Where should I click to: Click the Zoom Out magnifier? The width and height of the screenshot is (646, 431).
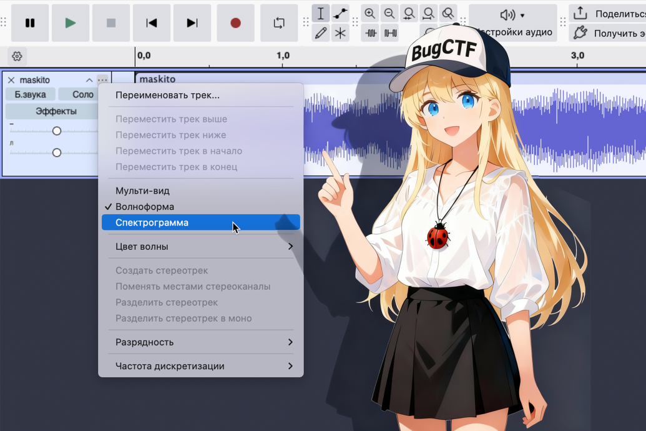389,14
